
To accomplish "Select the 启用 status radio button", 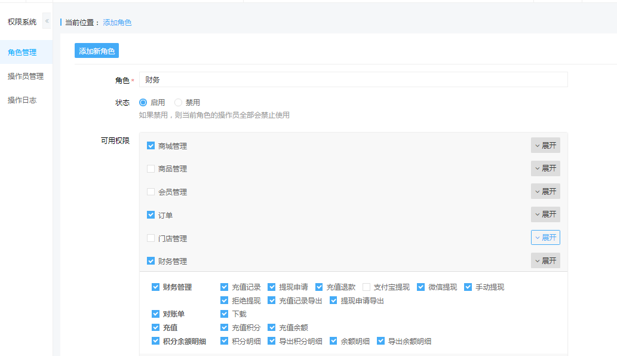I will tap(143, 102).
